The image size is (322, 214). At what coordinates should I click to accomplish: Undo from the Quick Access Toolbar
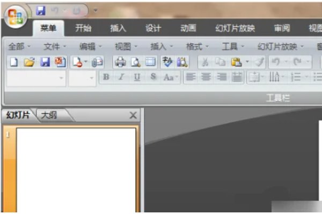click(x=55, y=11)
